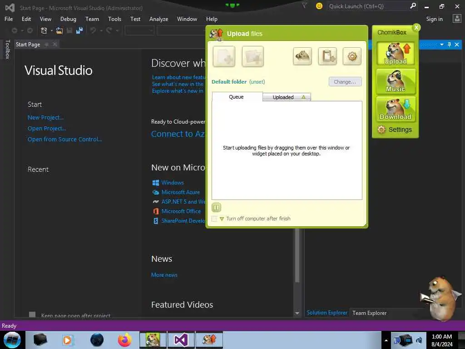This screenshot has width=465, height=349.
Task: Click the Visual Studio taskbar button
Action: pos(181,340)
